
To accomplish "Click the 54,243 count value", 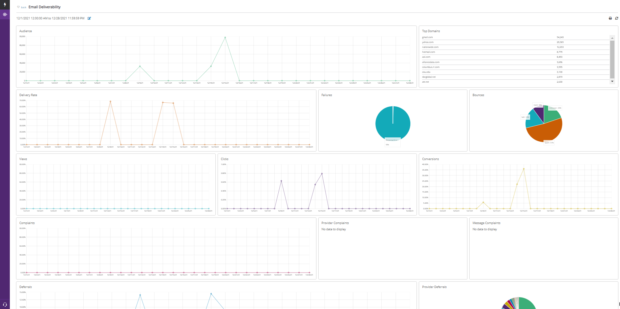I will (560, 37).
